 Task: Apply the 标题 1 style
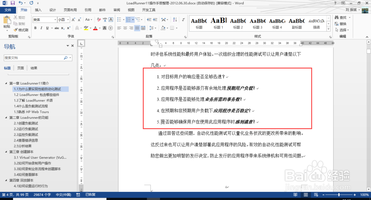point(219,23)
